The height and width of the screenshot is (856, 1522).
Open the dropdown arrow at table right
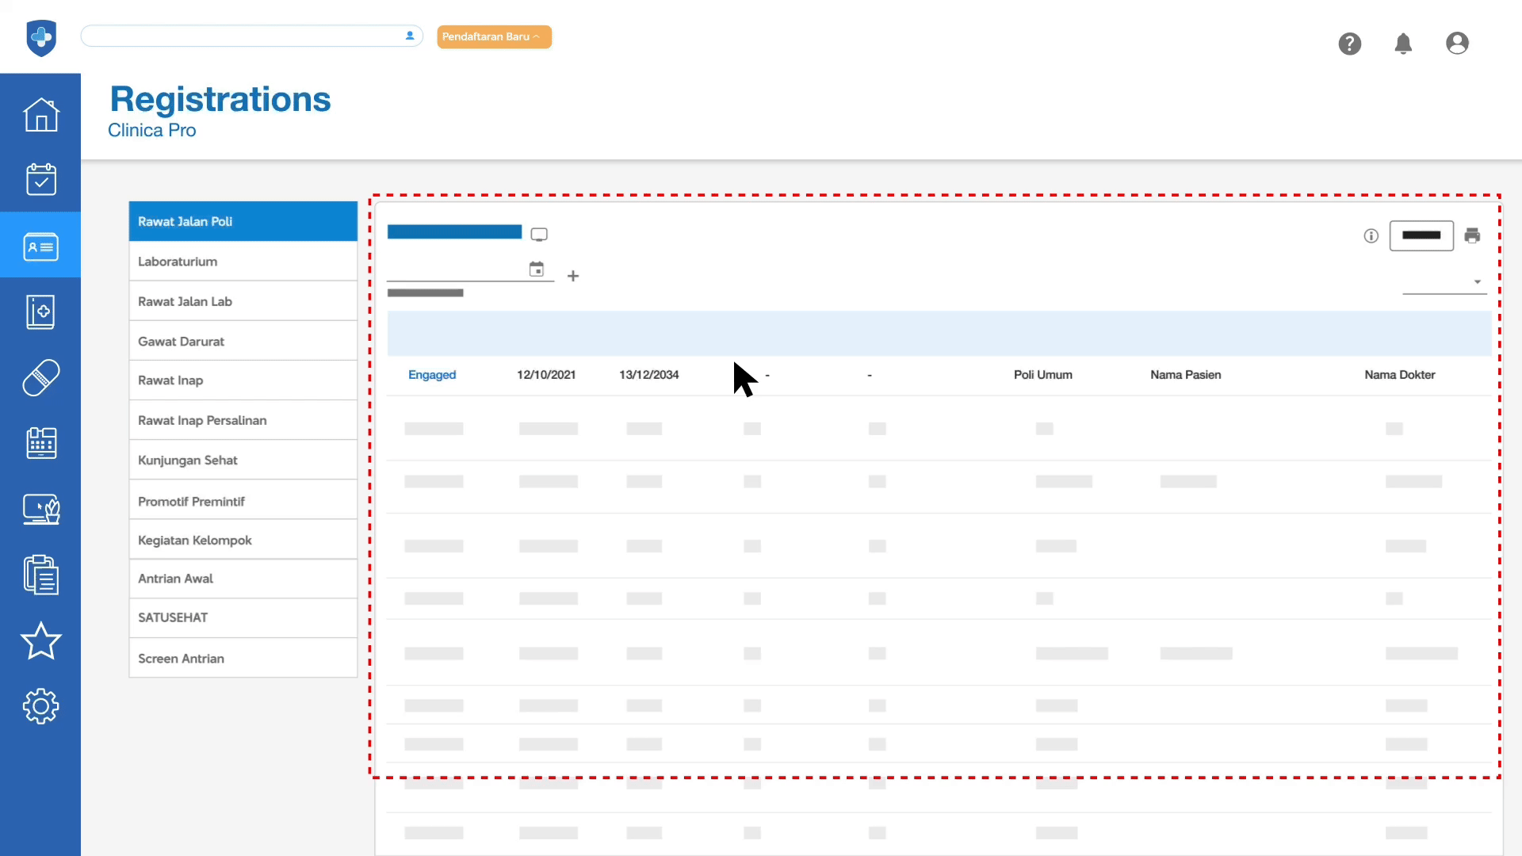coord(1477,282)
